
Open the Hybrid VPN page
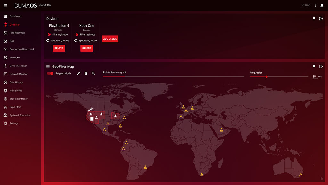16,90
